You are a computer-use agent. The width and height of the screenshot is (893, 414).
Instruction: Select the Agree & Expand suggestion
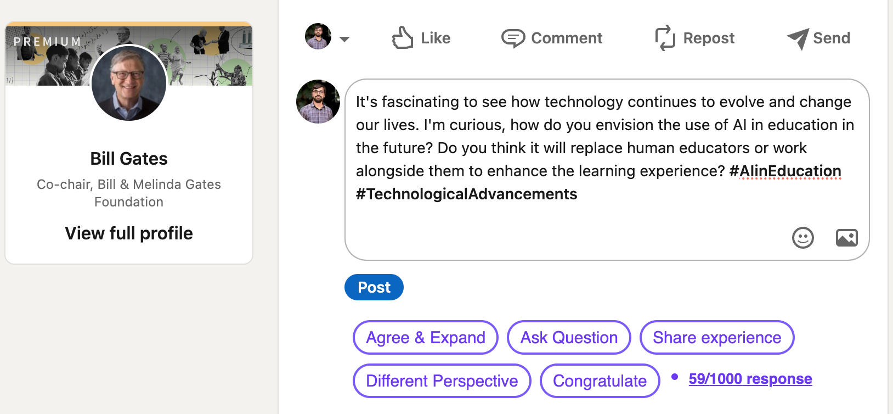pos(426,338)
